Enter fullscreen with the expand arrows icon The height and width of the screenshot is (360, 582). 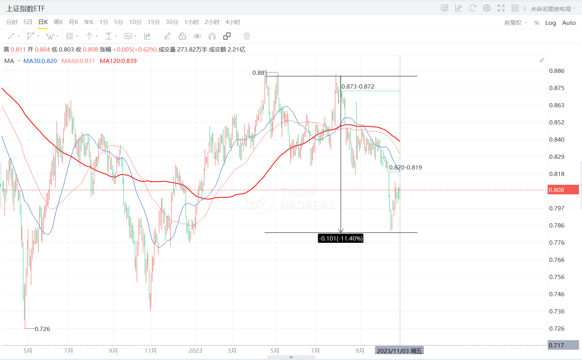[501, 8]
